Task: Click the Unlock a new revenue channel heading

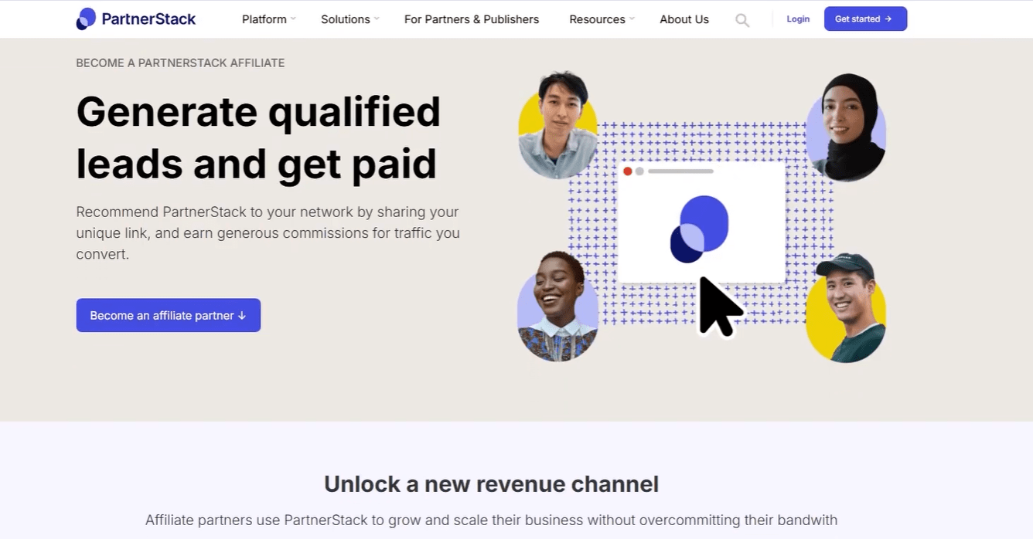Action: tap(491, 484)
